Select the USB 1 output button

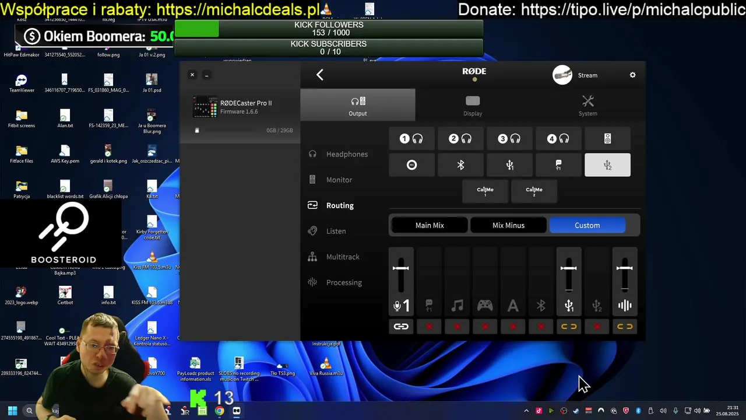509,165
